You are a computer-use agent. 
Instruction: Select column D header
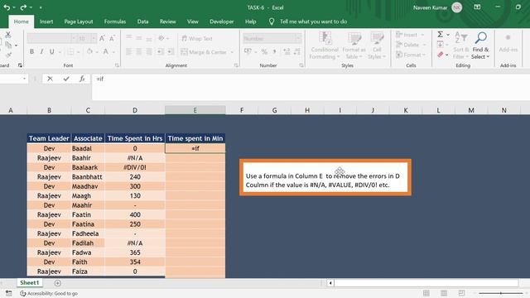pos(135,110)
